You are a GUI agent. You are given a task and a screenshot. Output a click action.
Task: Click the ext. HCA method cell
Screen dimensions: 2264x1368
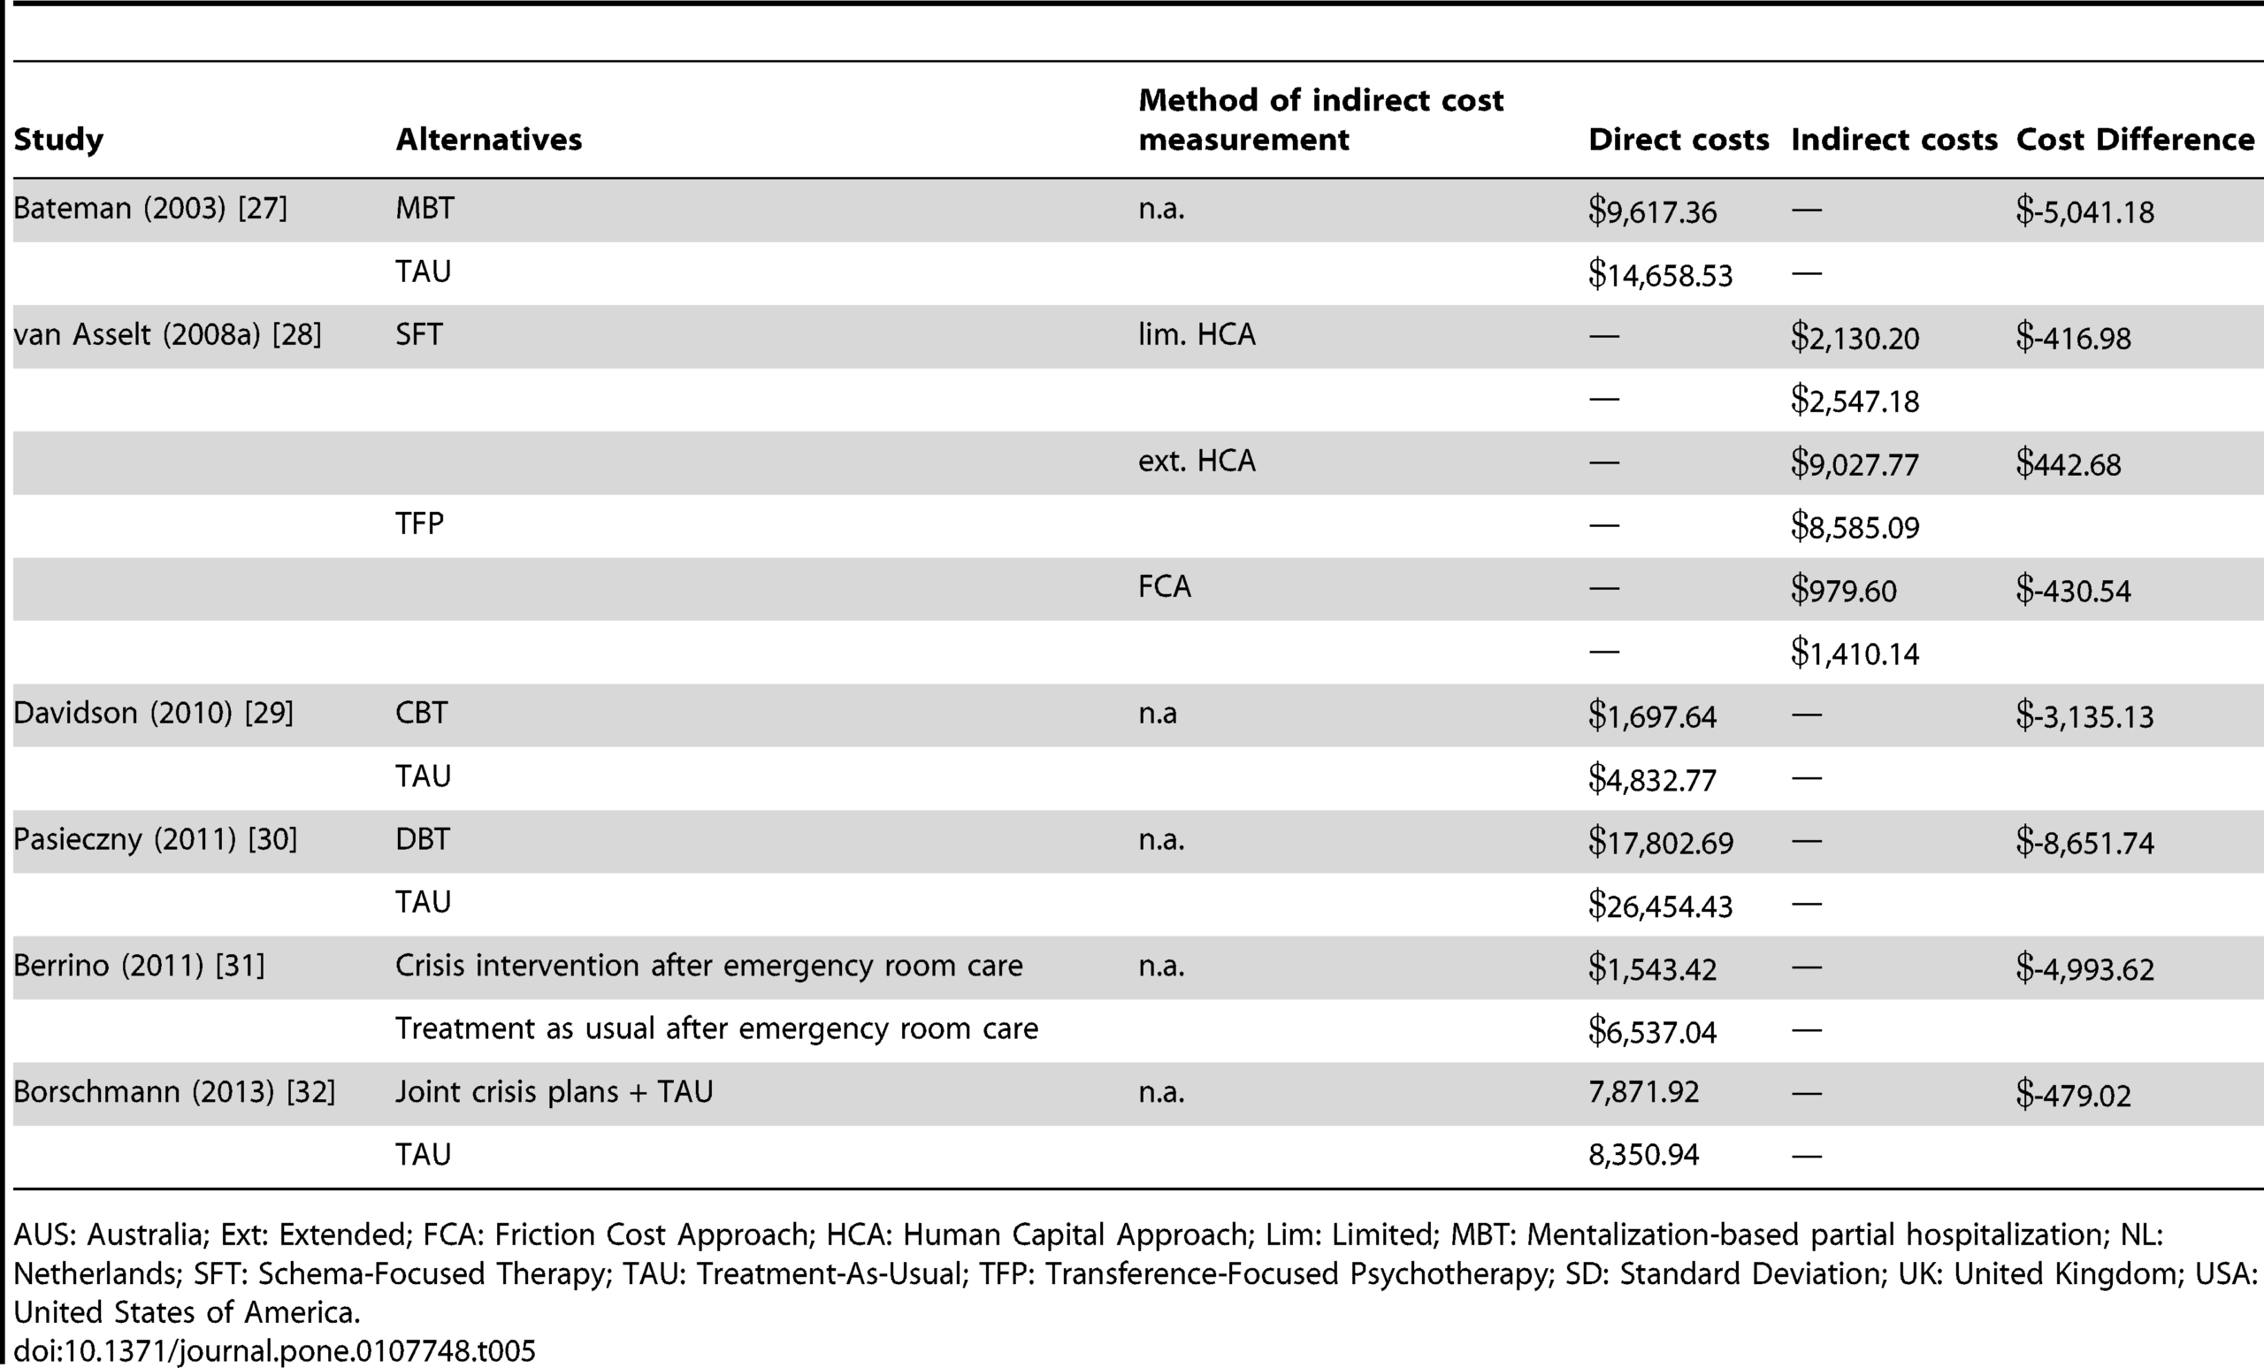click(1197, 462)
